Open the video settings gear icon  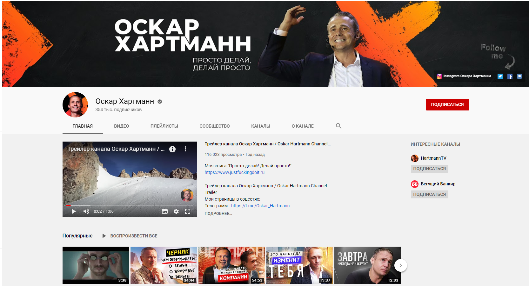[x=176, y=211]
